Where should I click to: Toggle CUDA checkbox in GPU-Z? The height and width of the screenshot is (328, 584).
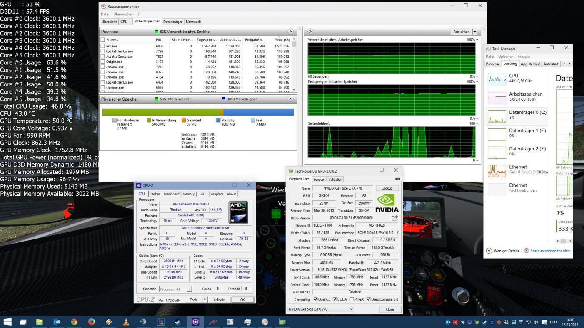click(335, 299)
